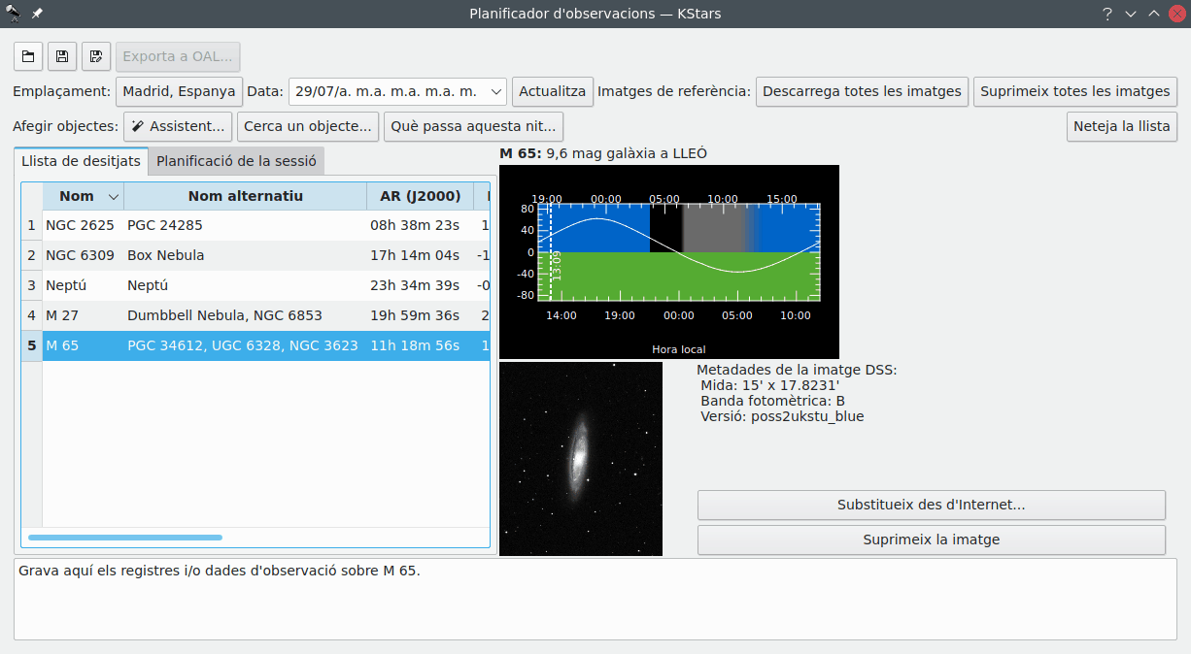Image resolution: width=1191 pixels, height=654 pixels.
Task: Click the pin window icon in title bar
Action: click(x=37, y=14)
